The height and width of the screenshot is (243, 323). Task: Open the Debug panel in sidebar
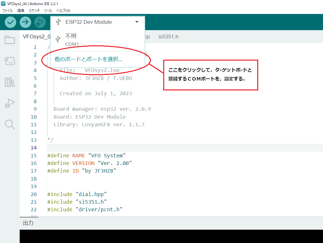tap(10, 103)
